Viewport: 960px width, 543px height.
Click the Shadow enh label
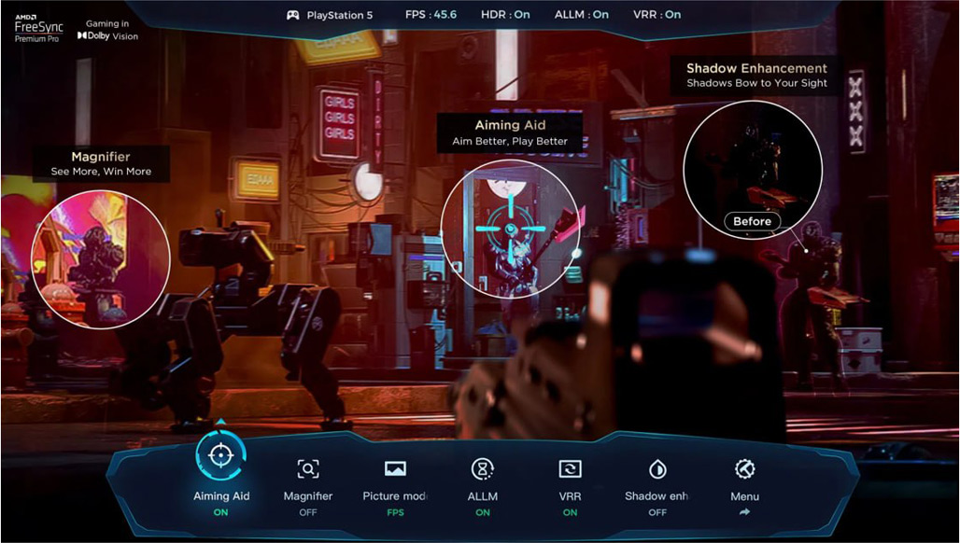click(x=656, y=496)
